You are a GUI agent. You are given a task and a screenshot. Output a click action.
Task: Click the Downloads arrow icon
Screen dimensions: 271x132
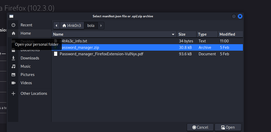[13, 58]
